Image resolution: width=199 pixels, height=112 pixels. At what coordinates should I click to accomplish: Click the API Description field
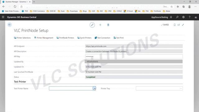[x=134, y=51]
